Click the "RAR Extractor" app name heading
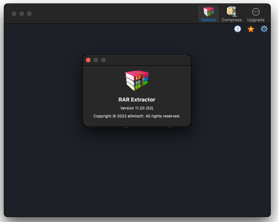The width and height of the screenshot is (278, 222). tap(137, 100)
